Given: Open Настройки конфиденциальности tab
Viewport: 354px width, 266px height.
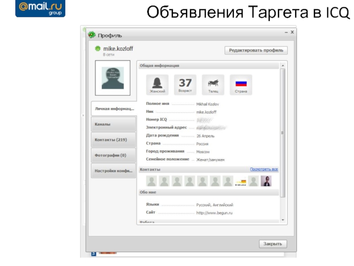Looking at the screenshot, I should pyautogui.click(x=114, y=171).
